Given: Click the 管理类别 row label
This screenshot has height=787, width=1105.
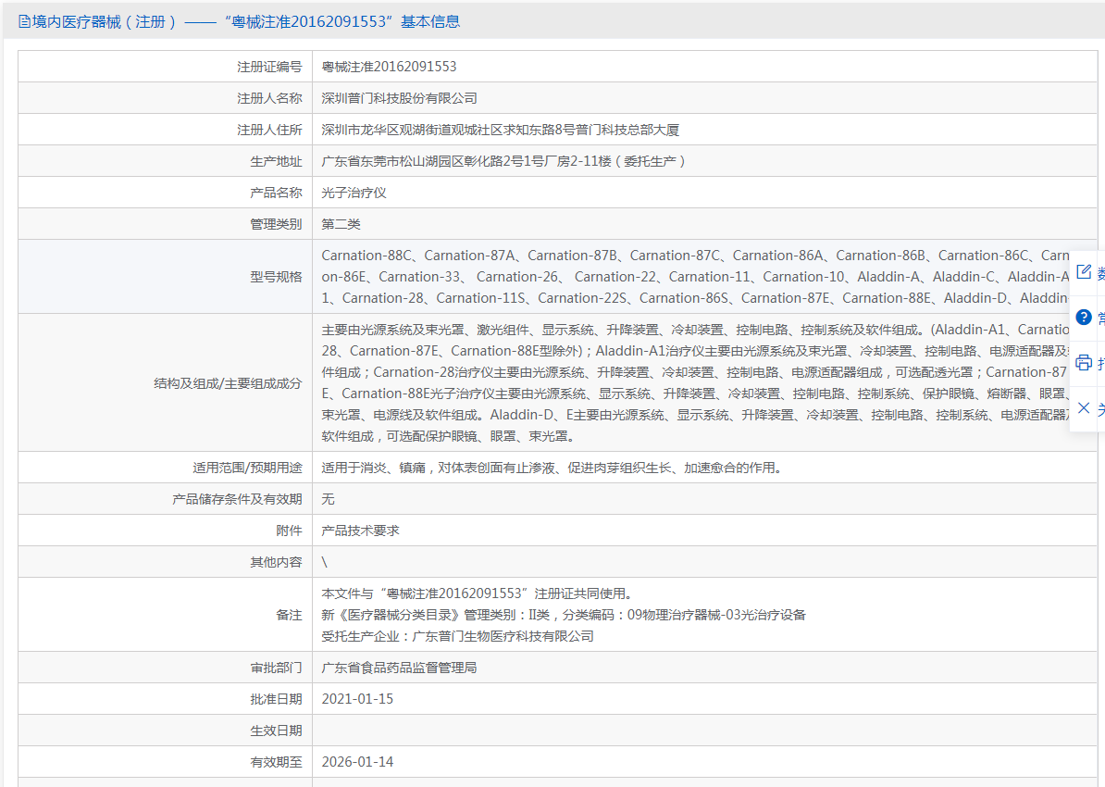Looking at the screenshot, I should [x=276, y=224].
